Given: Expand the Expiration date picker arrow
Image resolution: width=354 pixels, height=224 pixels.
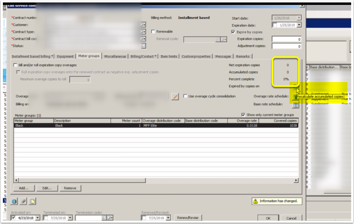Looking at the screenshot, I should [299, 25].
